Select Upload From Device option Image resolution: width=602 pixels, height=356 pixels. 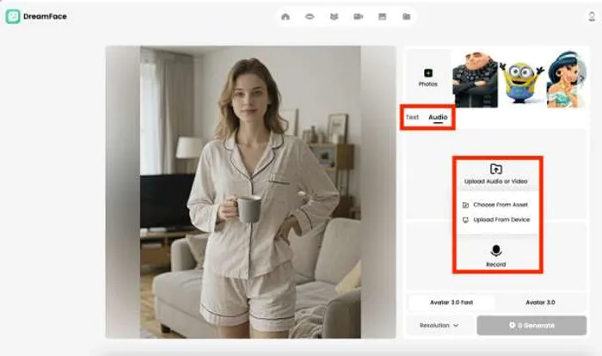point(496,220)
